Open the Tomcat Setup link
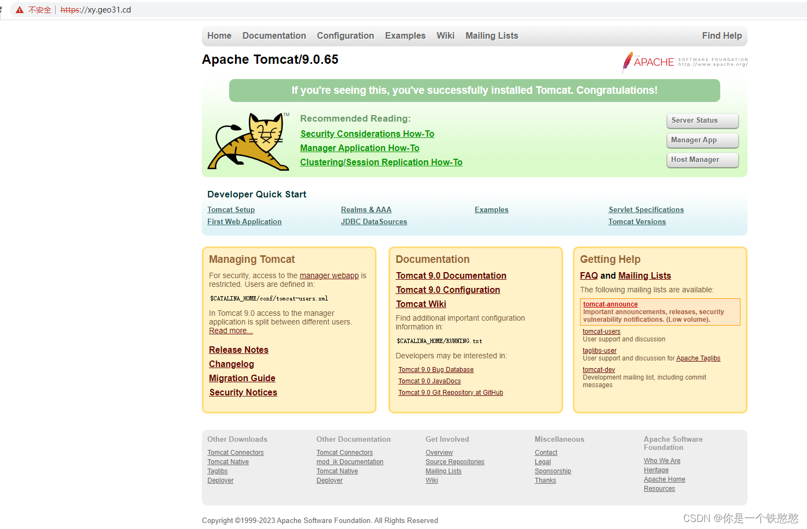 click(231, 209)
